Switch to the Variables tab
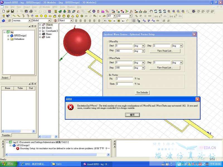Image resolution: width=223 pixels, height=167 pixels. (x=6, y=135)
